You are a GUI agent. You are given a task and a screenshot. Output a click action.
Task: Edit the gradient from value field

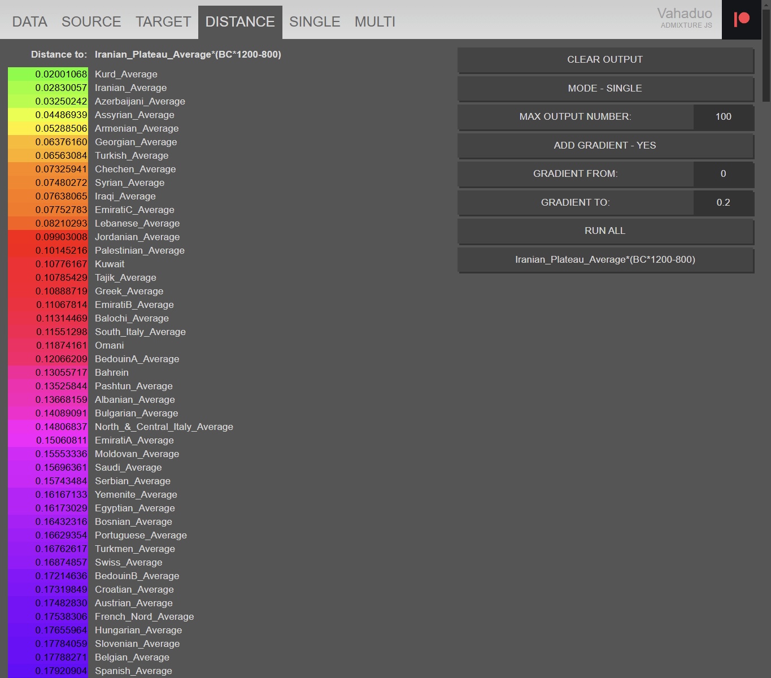pos(723,174)
